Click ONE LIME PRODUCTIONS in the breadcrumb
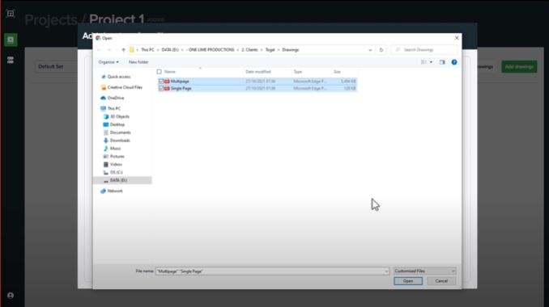 (211, 50)
